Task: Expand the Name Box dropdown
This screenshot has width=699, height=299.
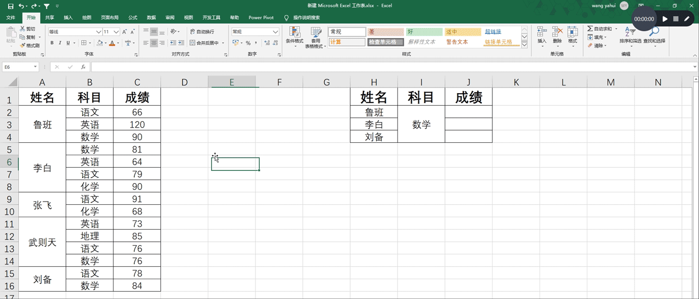Action: pyautogui.click(x=35, y=67)
